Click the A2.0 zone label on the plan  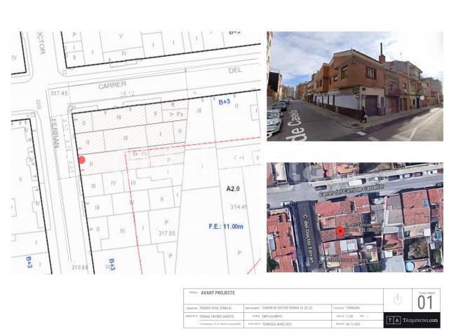(x=234, y=189)
